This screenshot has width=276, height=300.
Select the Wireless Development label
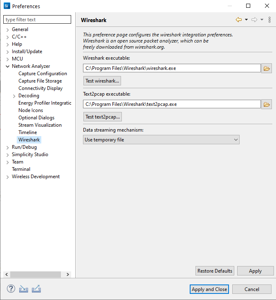tap(36, 177)
